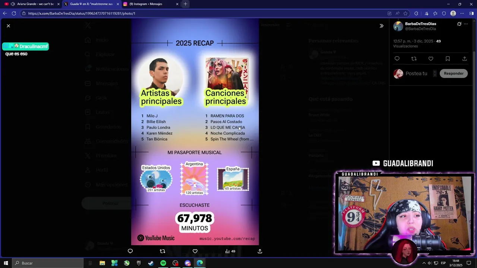Open Microsoft Edge taskbar icon

point(200,263)
